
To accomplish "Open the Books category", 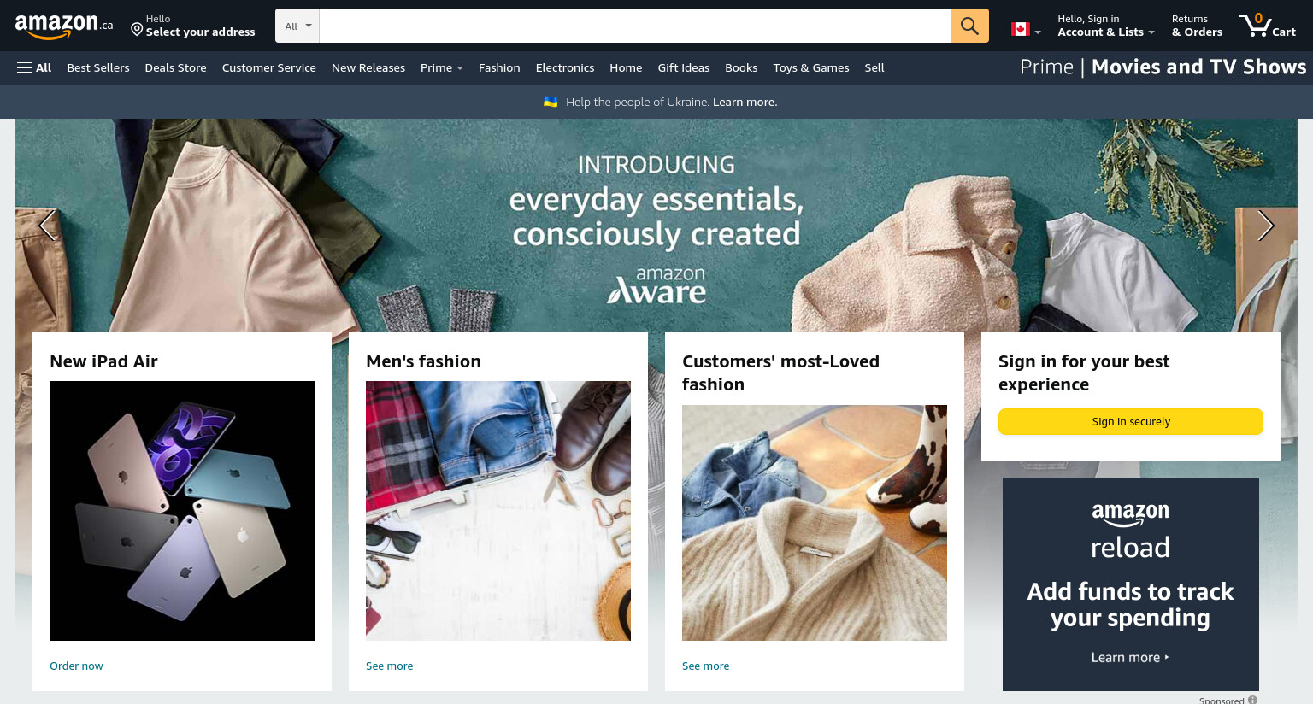I will [x=741, y=67].
